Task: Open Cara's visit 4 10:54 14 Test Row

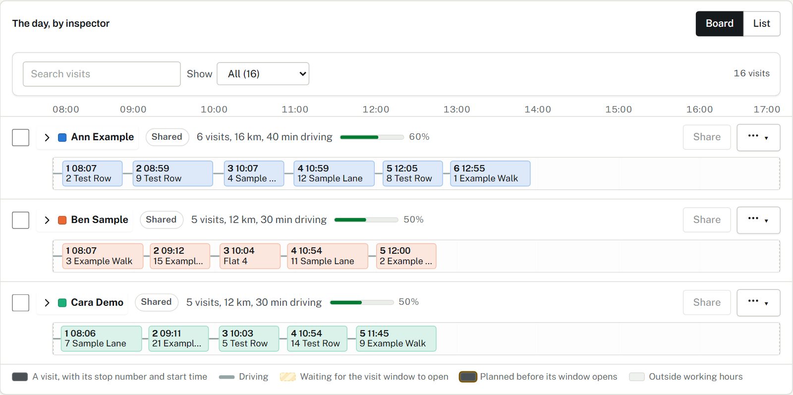Action: (317, 339)
